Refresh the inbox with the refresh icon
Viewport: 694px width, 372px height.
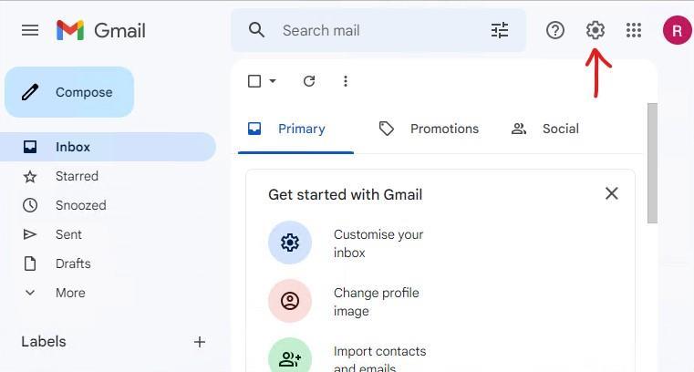pyautogui.click(x=309, y=81)
